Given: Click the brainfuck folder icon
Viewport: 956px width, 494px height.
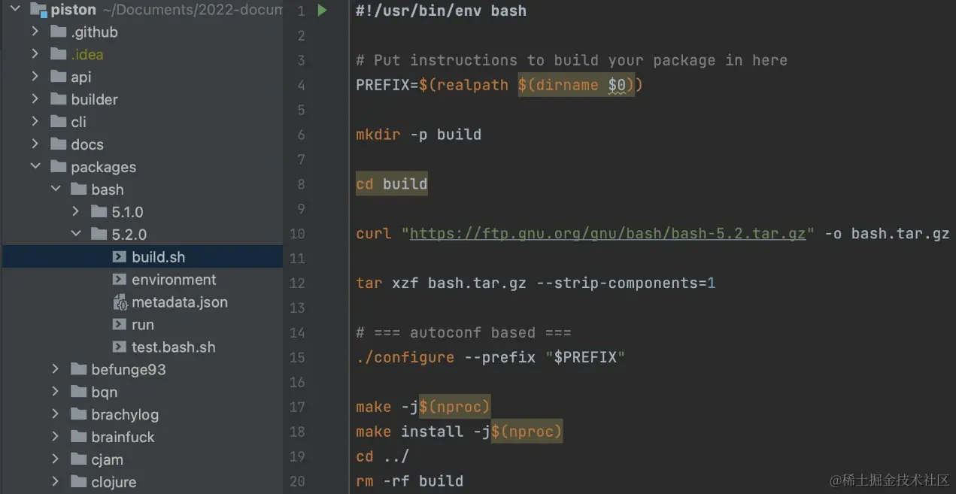Looking at the screenshot, I should pos(78,437).
